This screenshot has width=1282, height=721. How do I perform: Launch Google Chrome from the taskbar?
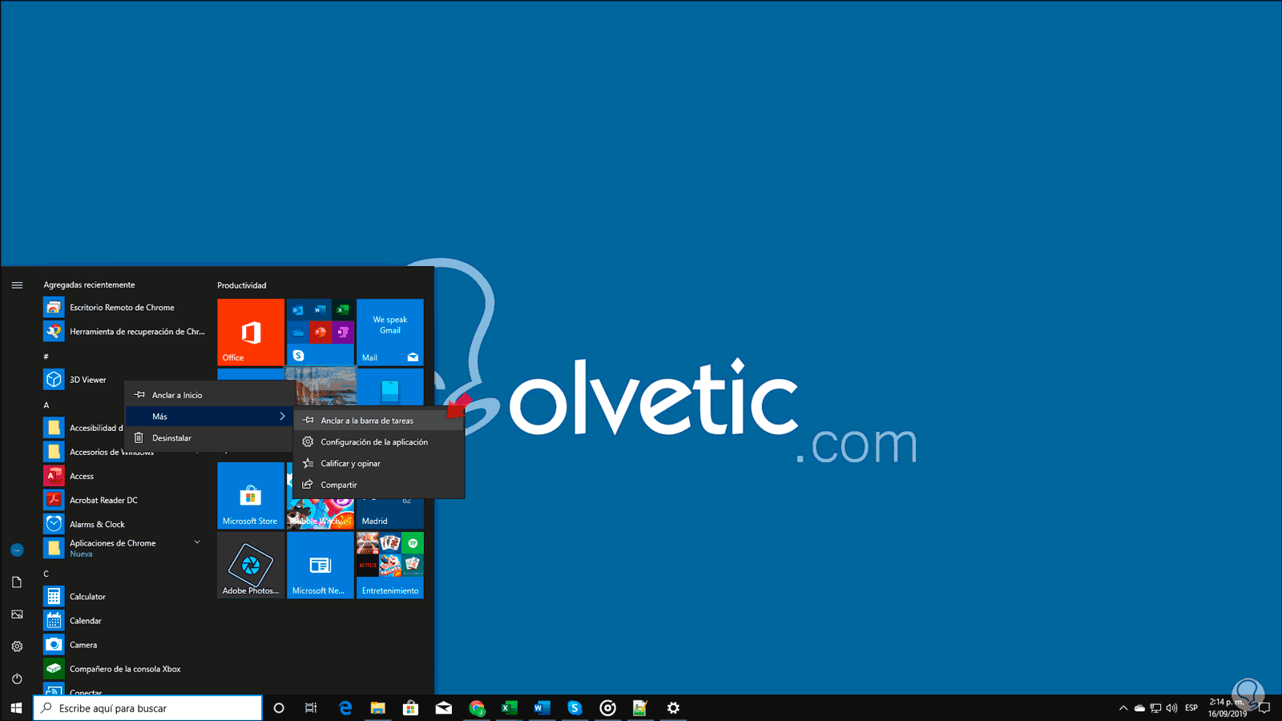point(477,708)
